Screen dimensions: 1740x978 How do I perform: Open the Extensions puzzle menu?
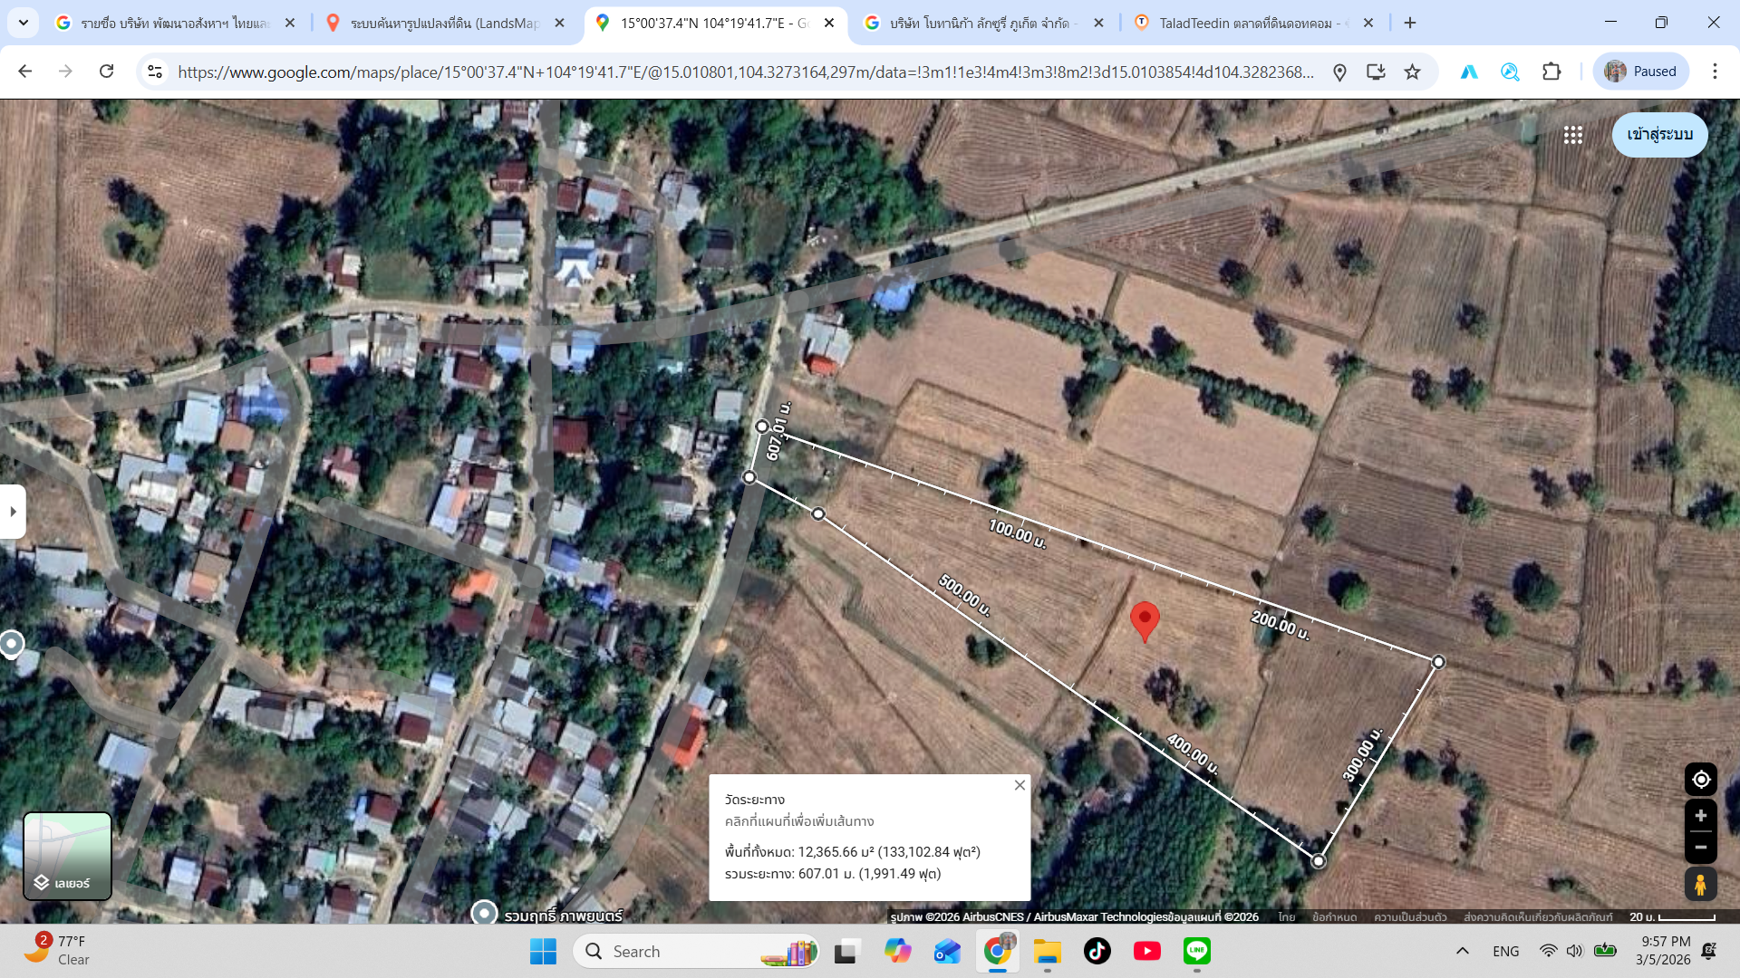1551,72
